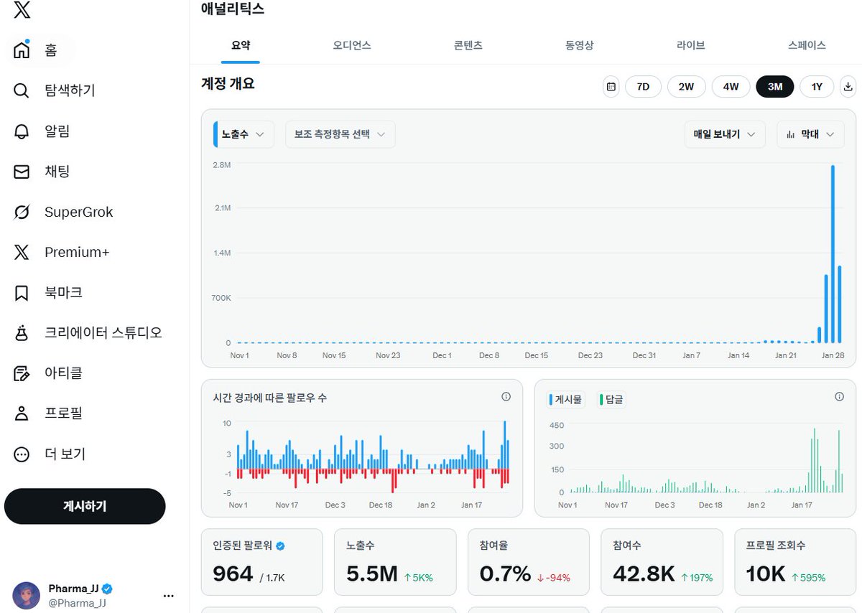
Task: Open account menu three dots near Pharma_JJ
Action: tap(169, 596)
